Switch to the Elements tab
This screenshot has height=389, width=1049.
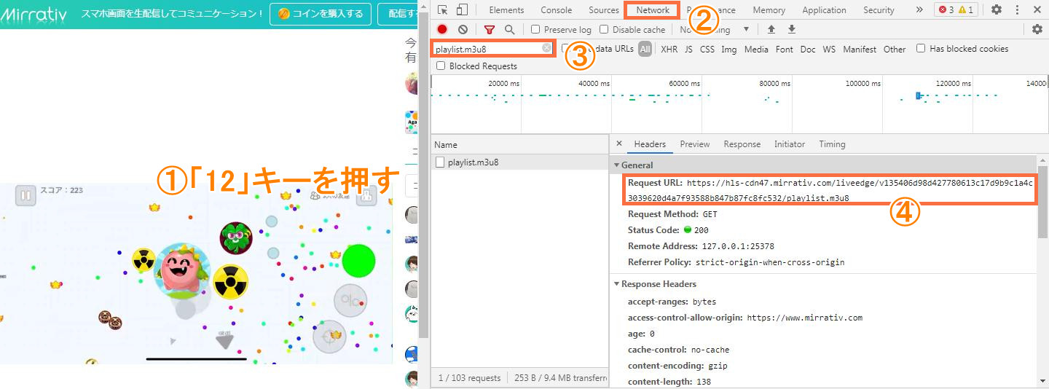[x=506, y=10]
